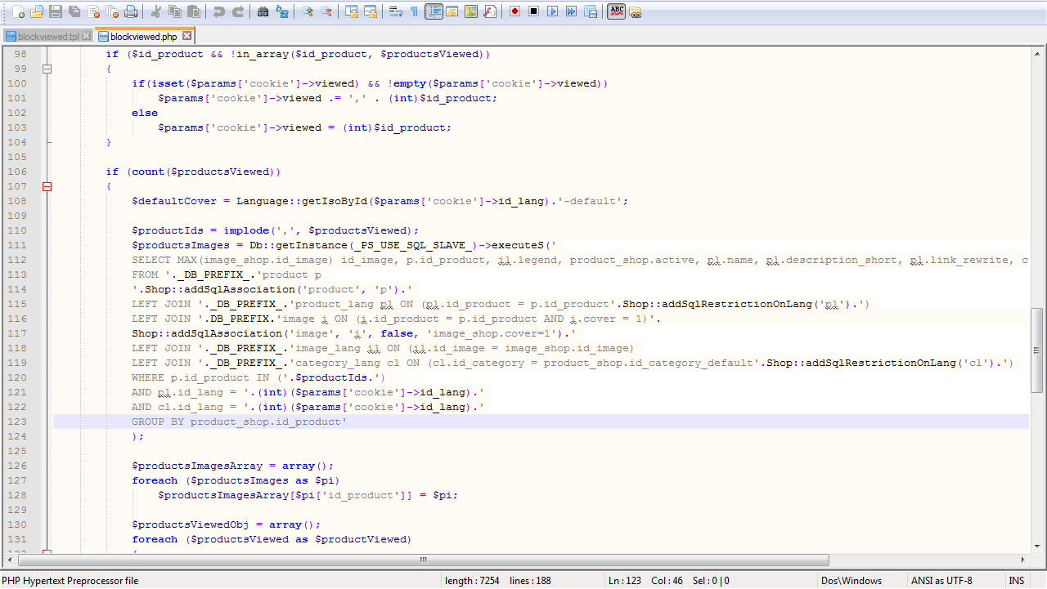The height and width of the screenshot is (589, 1047).
Task: Collapse the code block at line 99
Action: [x=47, y=69]
